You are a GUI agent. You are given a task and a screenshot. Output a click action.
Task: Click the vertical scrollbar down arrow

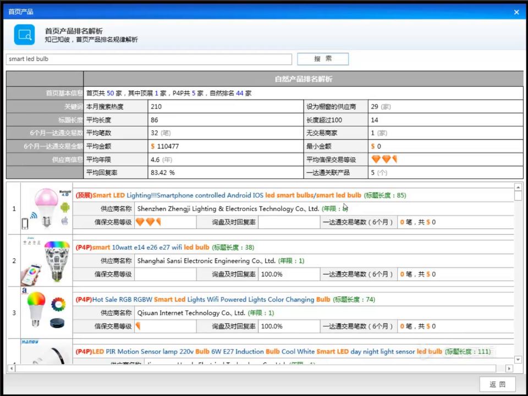point(518,360)
